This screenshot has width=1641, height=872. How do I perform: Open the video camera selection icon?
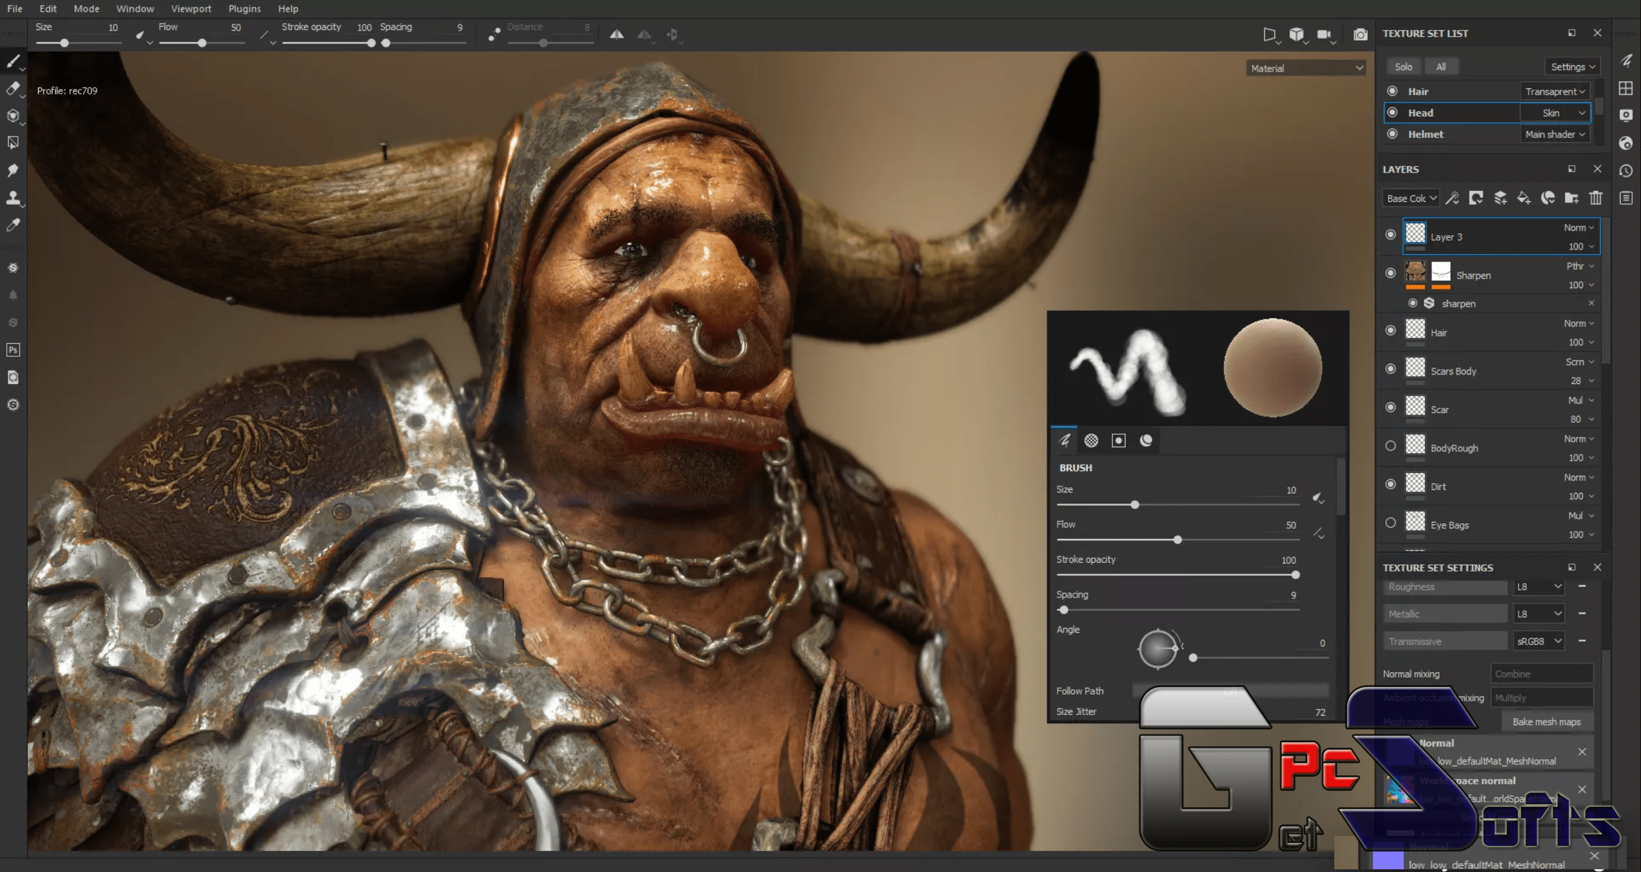(1324, 35)
